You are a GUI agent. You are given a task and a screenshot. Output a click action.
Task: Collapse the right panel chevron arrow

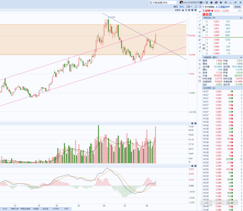[x=200, y=6]
